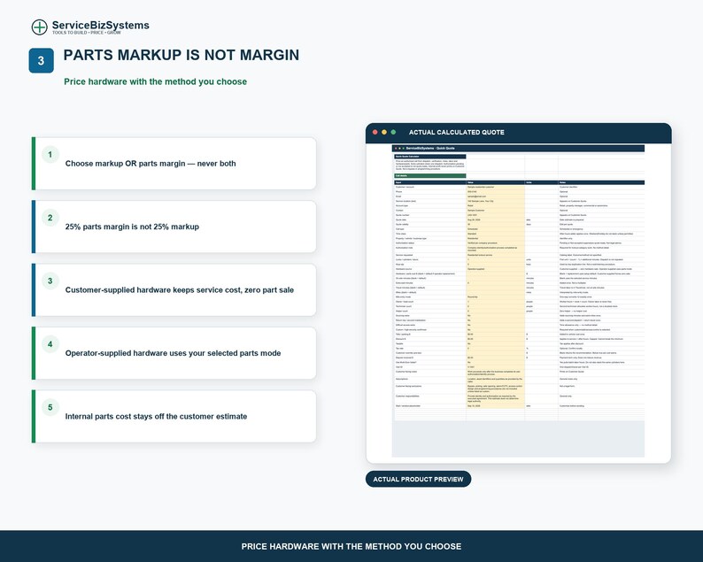Open the Quick Quote spreadsheet preview thumbnail
The width and height of the screenshot is (703, 562).
coord(518,301)
